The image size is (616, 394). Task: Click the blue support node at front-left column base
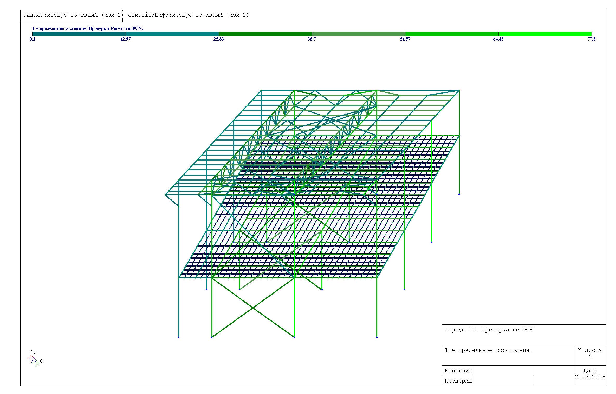point(179,337)
